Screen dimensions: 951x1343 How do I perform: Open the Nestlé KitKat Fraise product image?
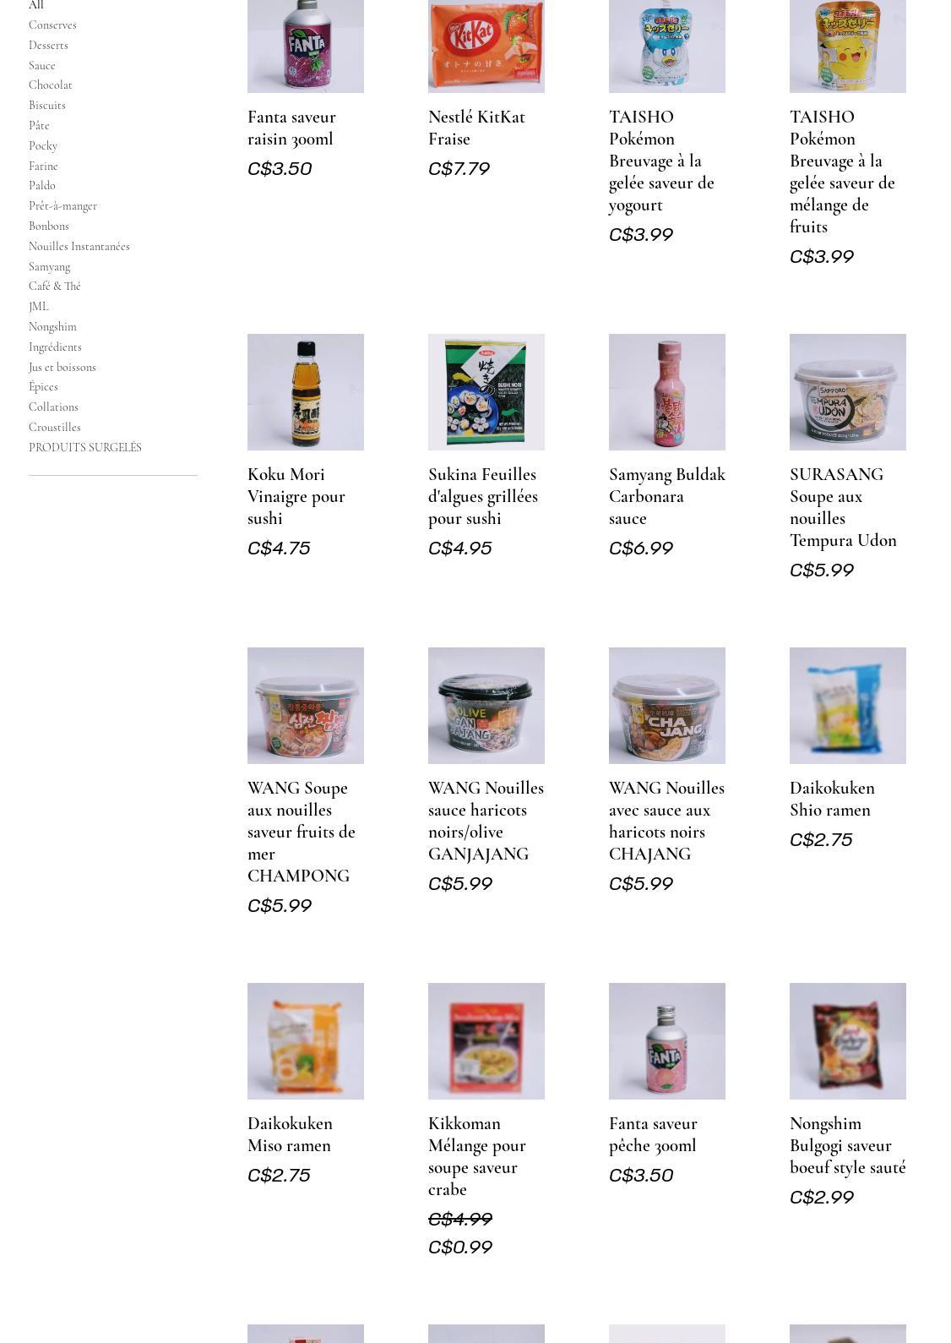pyautogui.click(x=486, y=46)
